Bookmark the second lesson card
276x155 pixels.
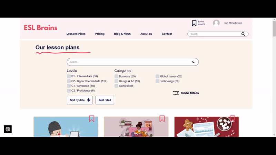162,118
